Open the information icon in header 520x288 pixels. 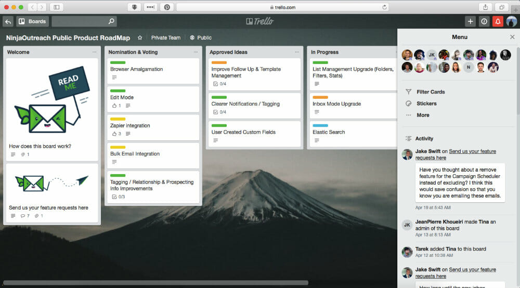[484, 21]
